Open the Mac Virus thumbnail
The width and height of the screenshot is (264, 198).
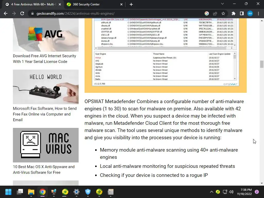point(46,145)
